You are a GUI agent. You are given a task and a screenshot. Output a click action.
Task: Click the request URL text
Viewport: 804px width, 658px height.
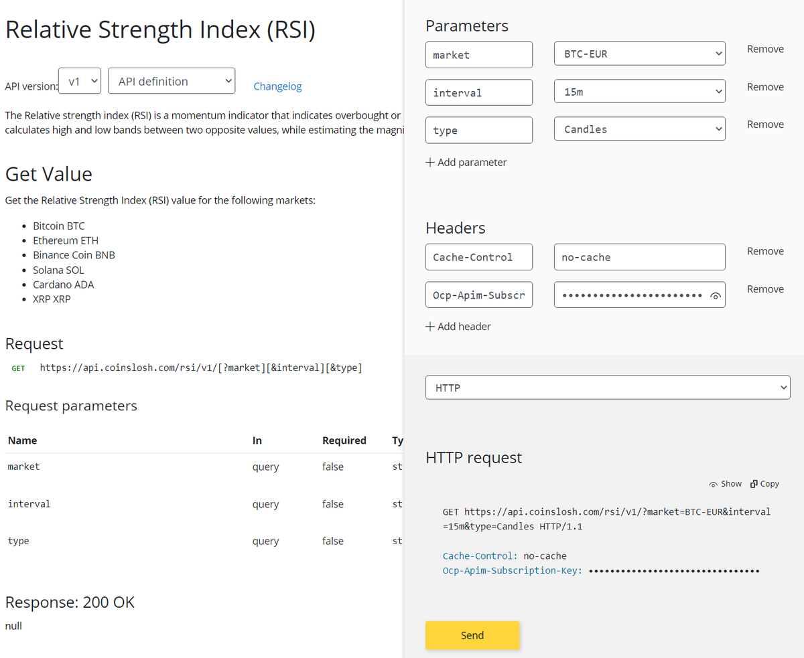click(201, 367)
